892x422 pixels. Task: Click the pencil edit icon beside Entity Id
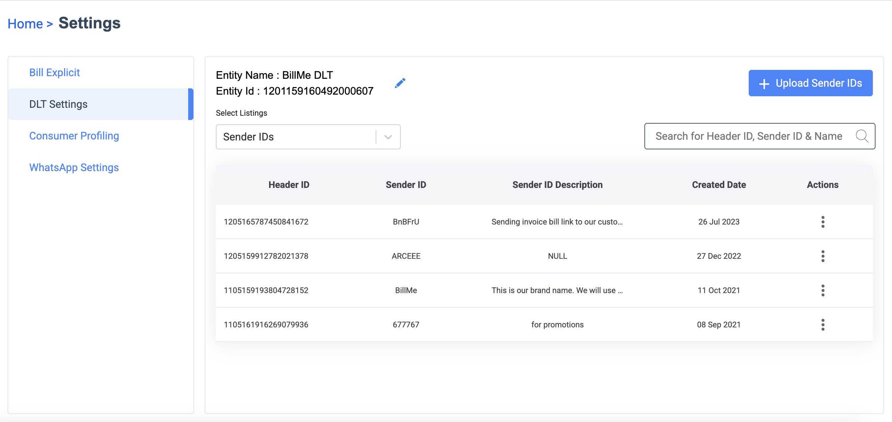(400, 83)
